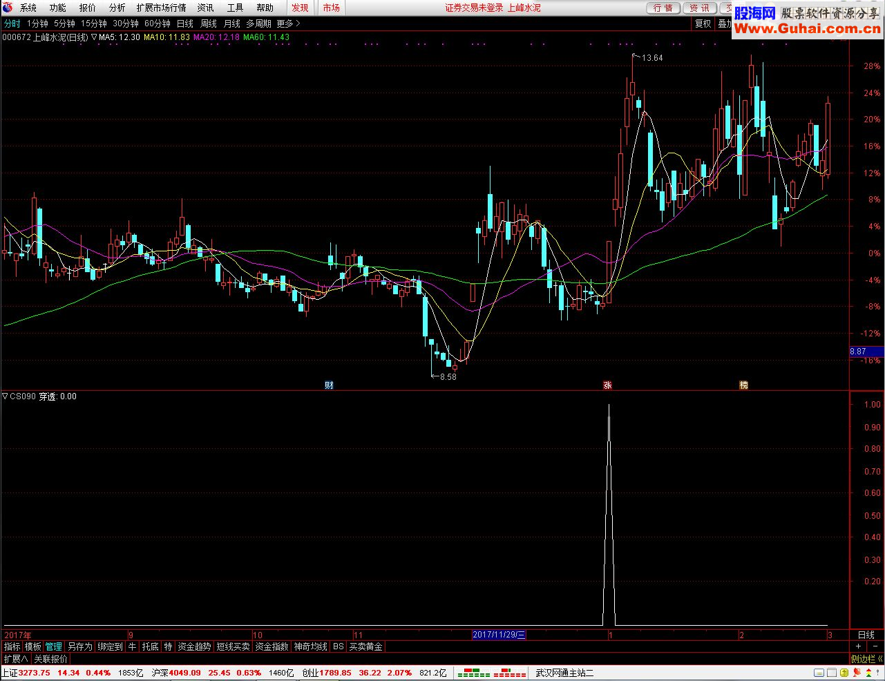
Task: Expand the 扩展∧ panel
Action: tap(15, 659)
